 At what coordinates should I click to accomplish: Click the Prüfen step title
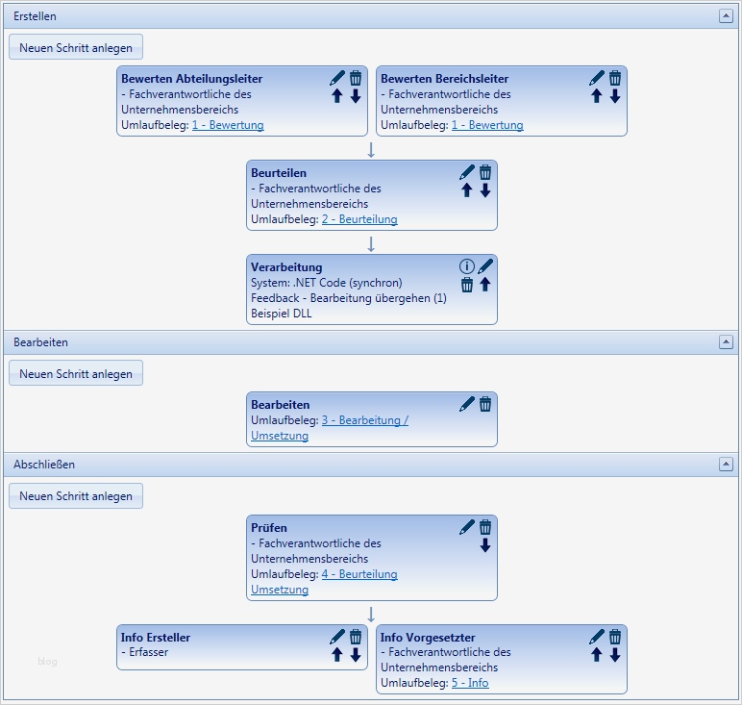[x=269, y=528]
